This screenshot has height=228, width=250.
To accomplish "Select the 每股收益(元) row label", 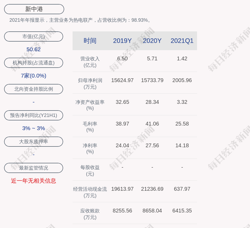I will pos(90,170).
